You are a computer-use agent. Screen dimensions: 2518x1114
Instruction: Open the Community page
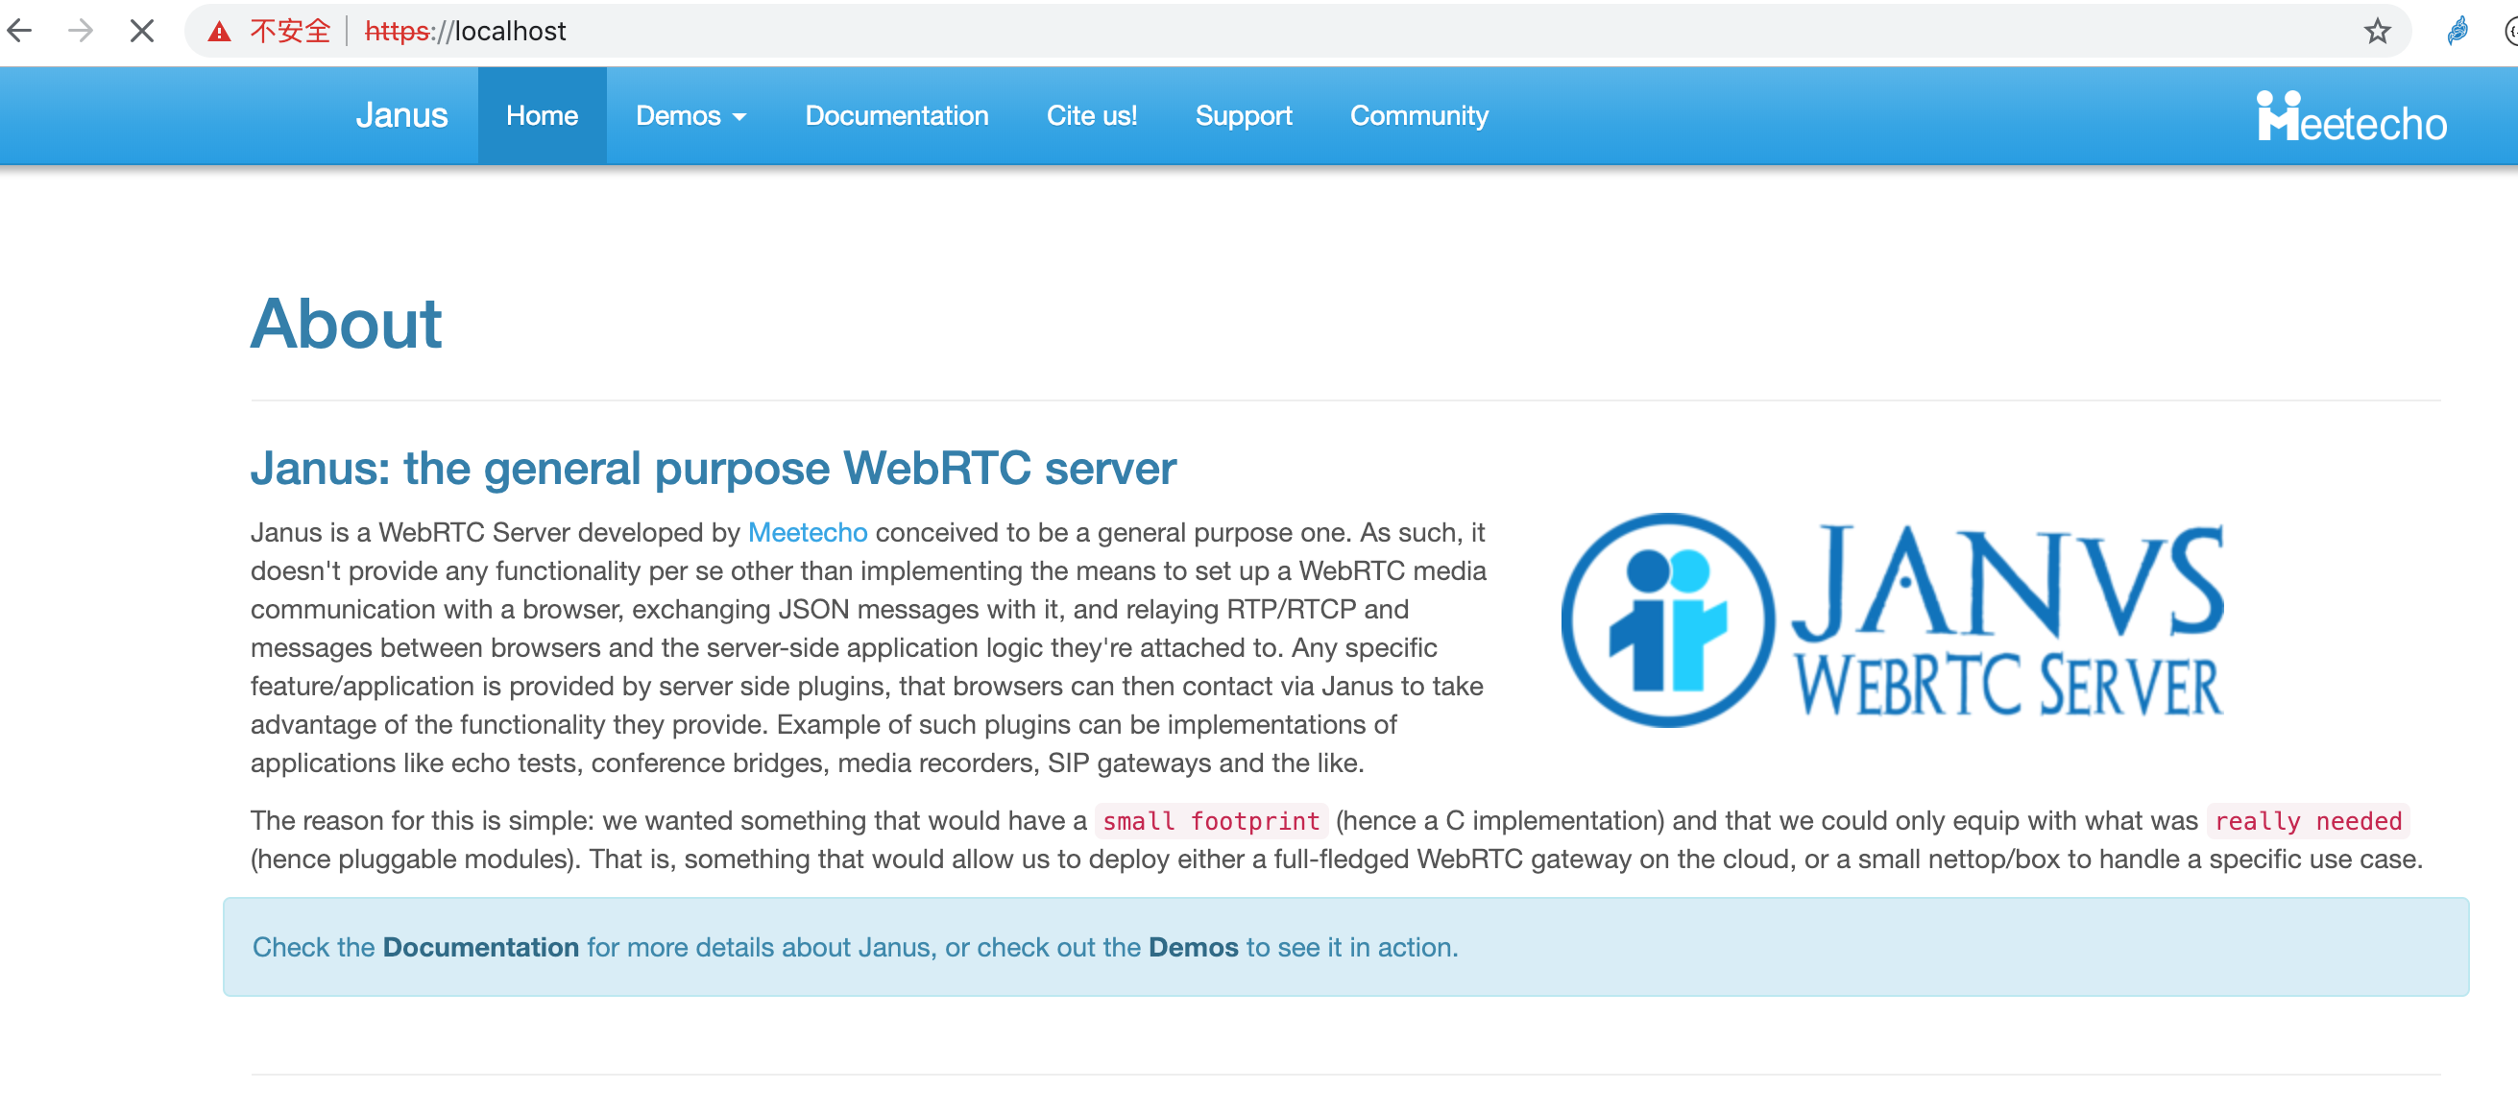[x=1419, y=115]
